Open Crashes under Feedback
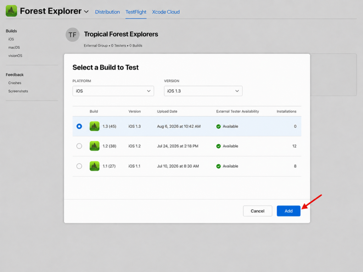This screenshot has width=363, height=272. 15,83
